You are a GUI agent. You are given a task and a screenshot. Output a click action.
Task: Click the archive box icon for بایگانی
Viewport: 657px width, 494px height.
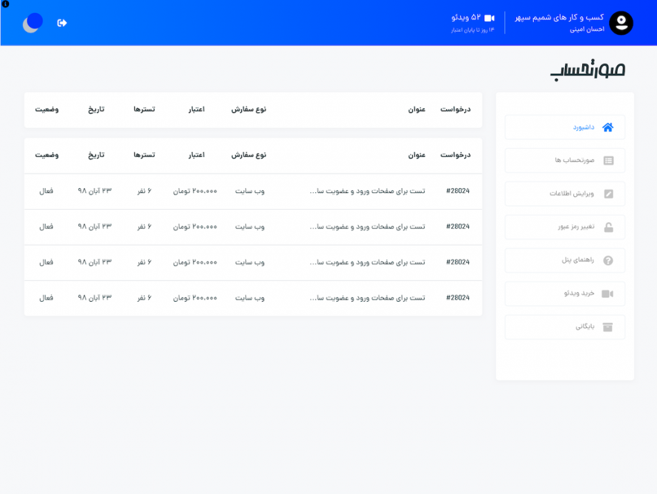[608, 327]
